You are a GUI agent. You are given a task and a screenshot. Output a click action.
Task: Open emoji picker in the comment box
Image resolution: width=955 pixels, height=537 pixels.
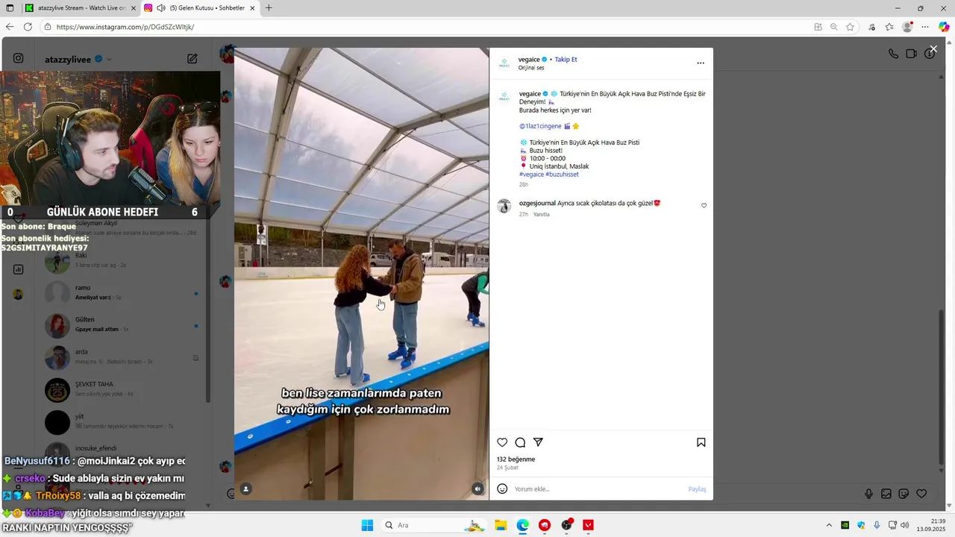(502, 489)
